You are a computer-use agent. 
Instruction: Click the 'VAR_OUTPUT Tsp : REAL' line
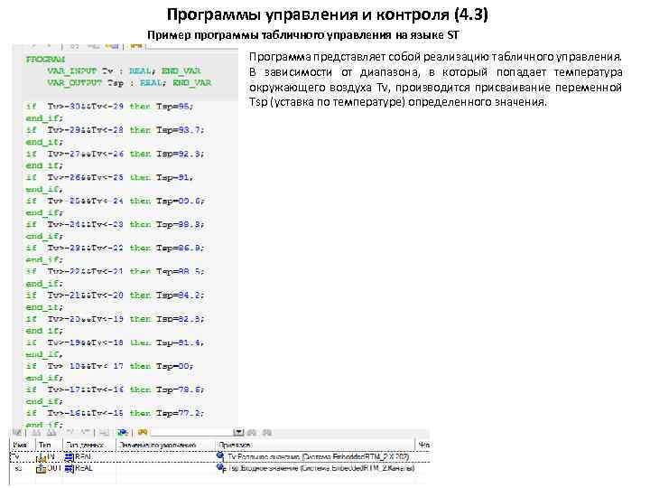pos(129,82)
